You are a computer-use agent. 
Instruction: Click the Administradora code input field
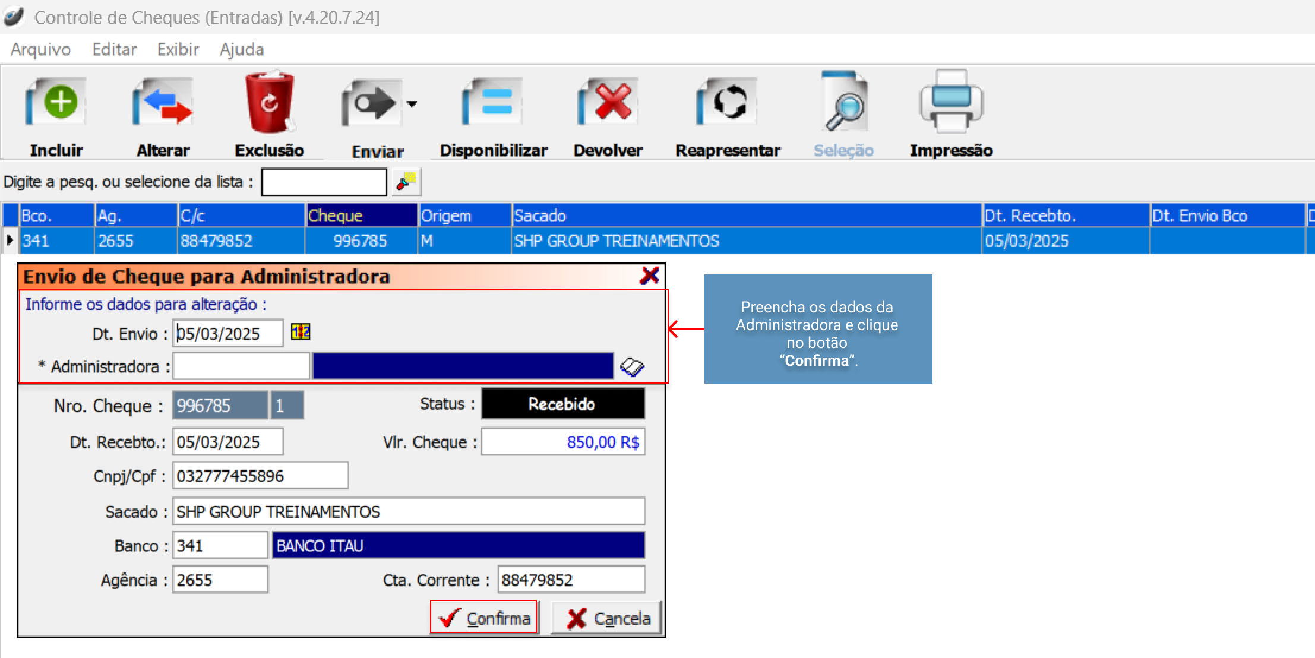[241, 366]
